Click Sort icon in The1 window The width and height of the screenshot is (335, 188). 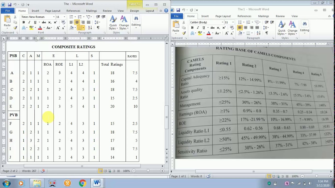tap(258, 33)
